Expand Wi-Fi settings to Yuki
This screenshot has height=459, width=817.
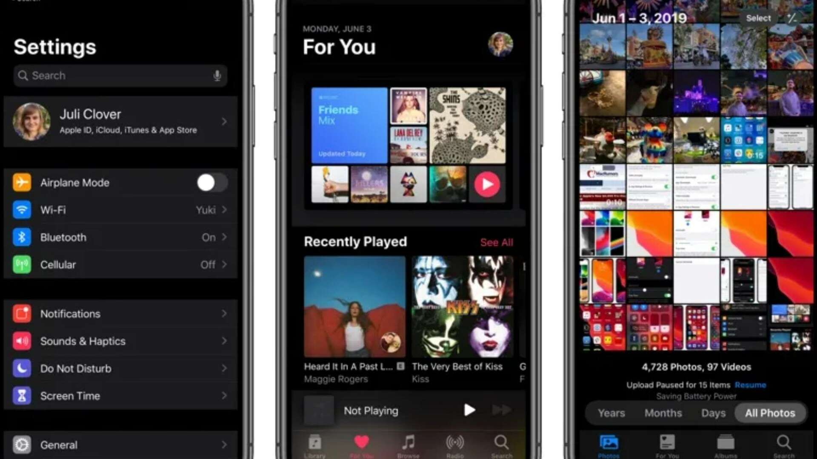coord(120,210)
